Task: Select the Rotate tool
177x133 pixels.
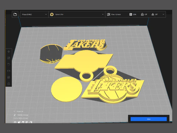Action: 9,64
